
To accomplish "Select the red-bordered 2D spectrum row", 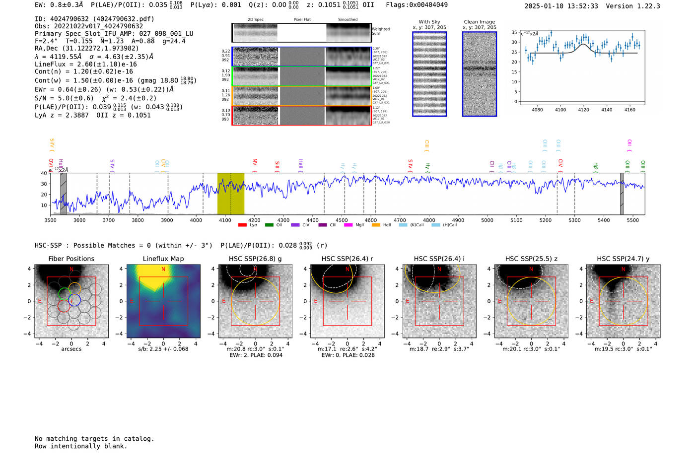I will (x=301, y=115).
